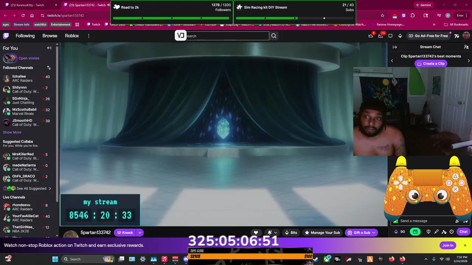The image size is (472, 265).
Task: Open the bookmarks apps grid icon
Action: tap(77, 25)
